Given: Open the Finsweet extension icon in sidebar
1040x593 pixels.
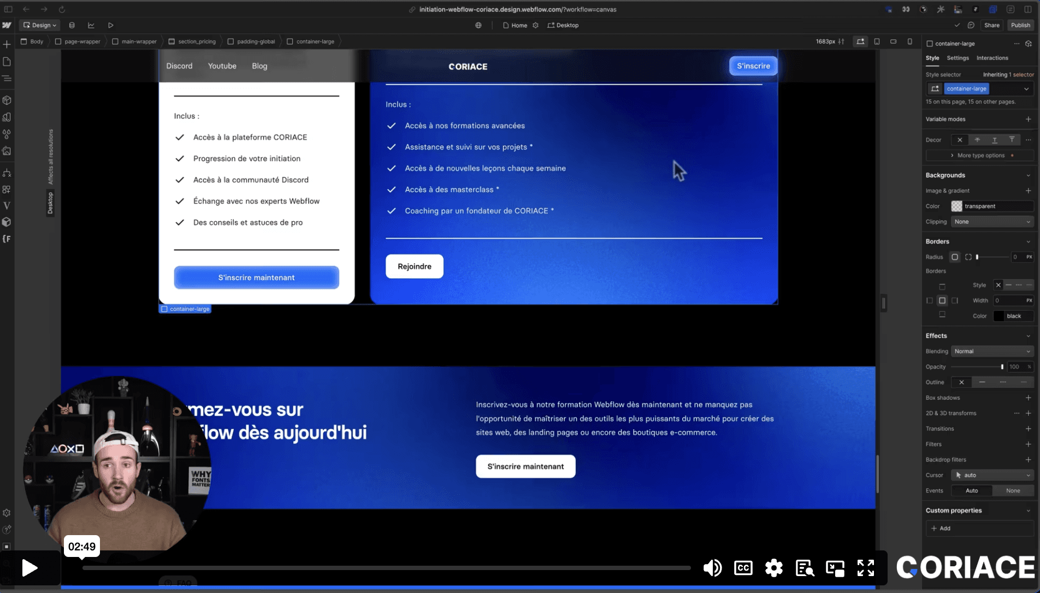Looking at the screenshot, I should pyautogui.click(x=7, y=239).
